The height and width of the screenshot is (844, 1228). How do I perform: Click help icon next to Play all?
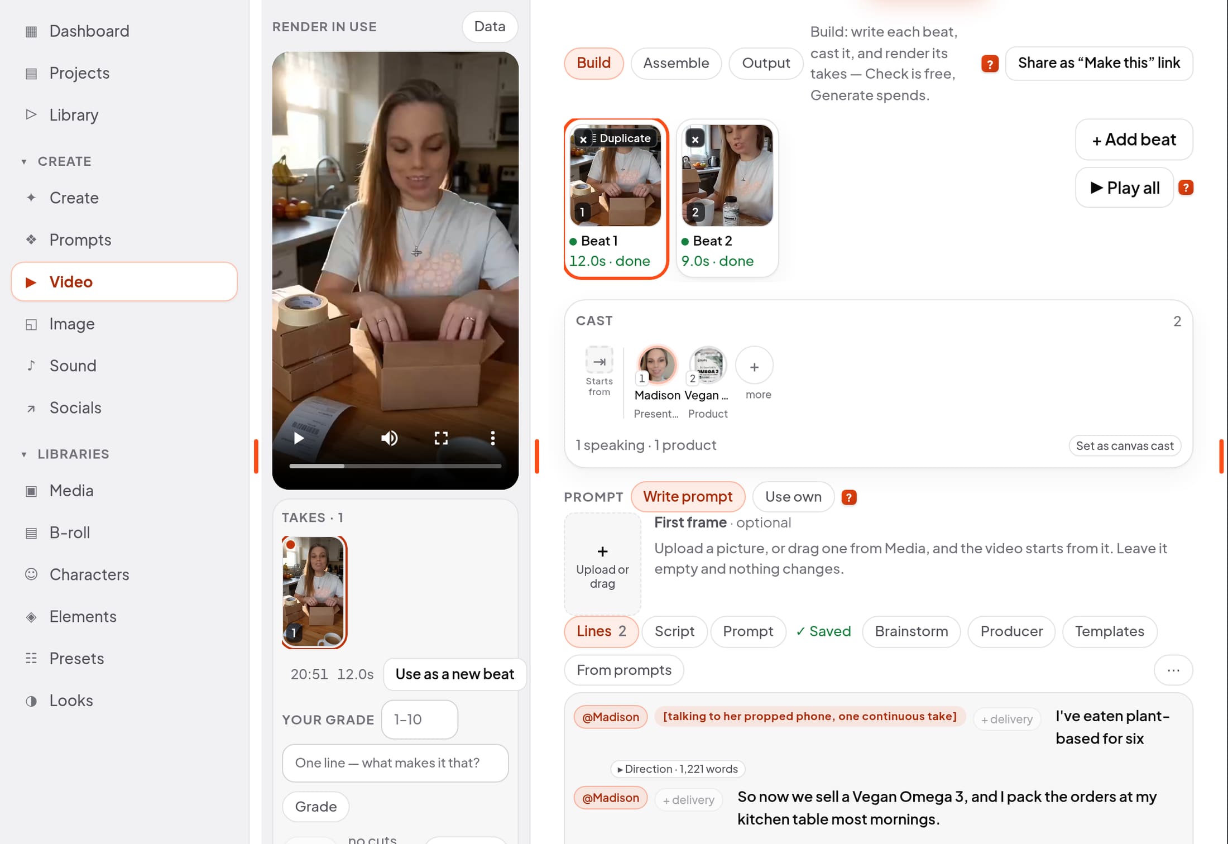point(1186,188)
